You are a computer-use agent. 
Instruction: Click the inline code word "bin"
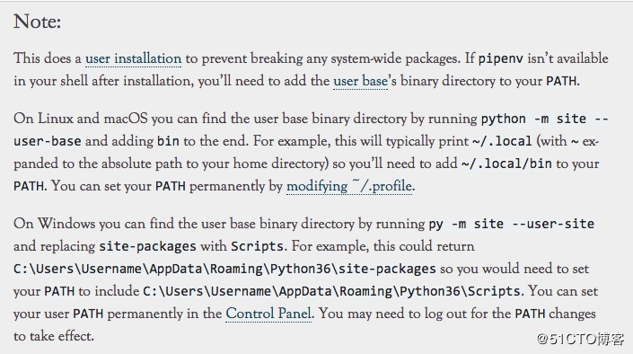tap(168, 141)
